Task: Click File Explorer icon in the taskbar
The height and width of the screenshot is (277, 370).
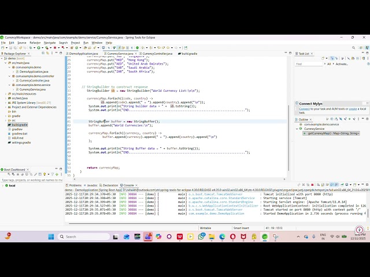Action: 212,237
